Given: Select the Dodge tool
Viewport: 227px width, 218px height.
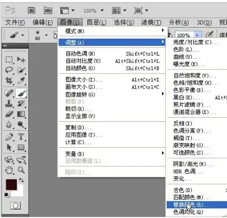Looking at the screenshot, I should [21, 124].
